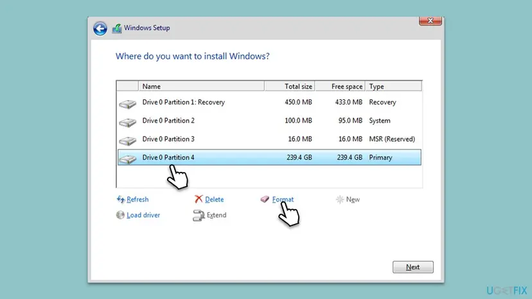This screenshot has height=299, width=532.
Task: Click the Extend partition icon
Action: click(x=199, y=215)
